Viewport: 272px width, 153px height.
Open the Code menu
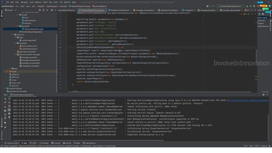coord(31,2)
